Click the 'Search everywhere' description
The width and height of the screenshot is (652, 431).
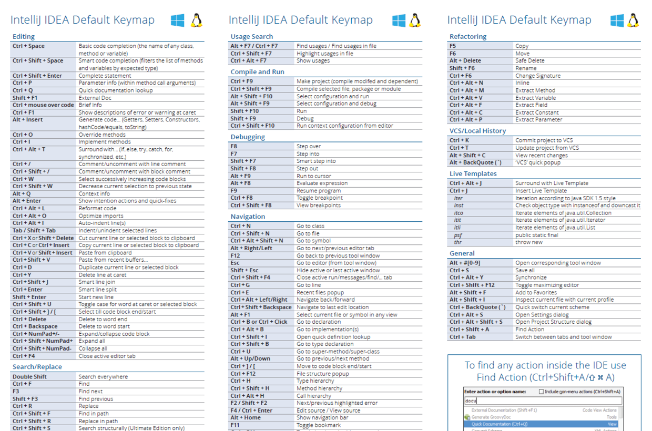tap(103, 377)
